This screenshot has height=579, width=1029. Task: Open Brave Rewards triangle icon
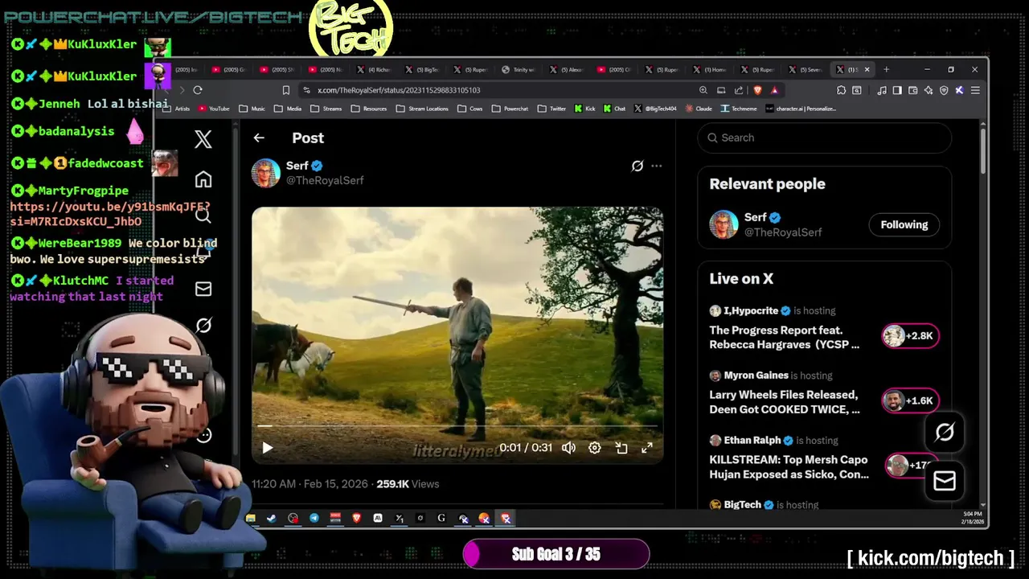coord(774,90)
